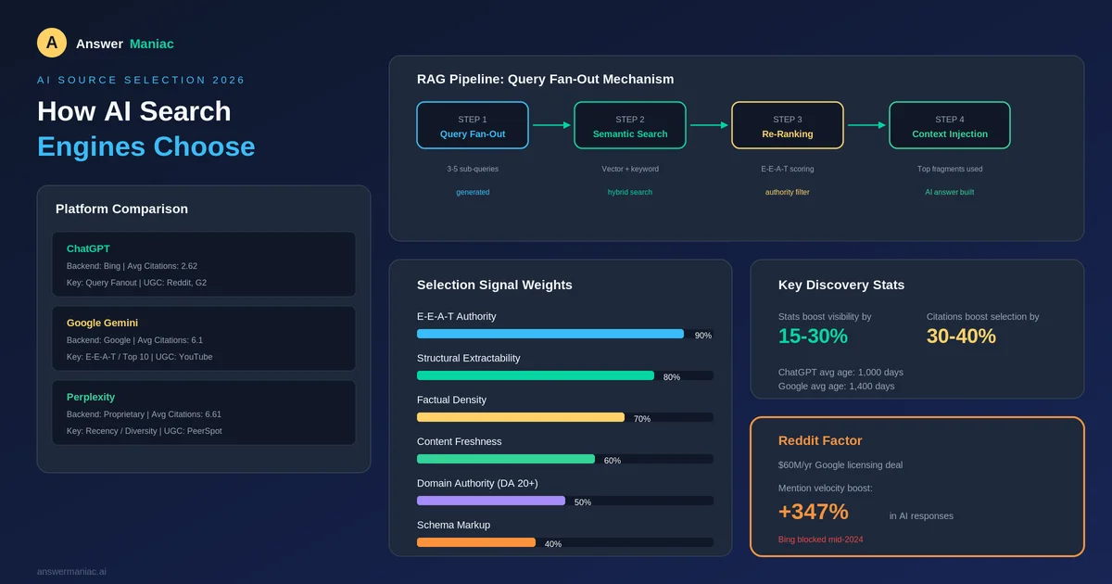Click the '+347%' figure

[814, 512]
